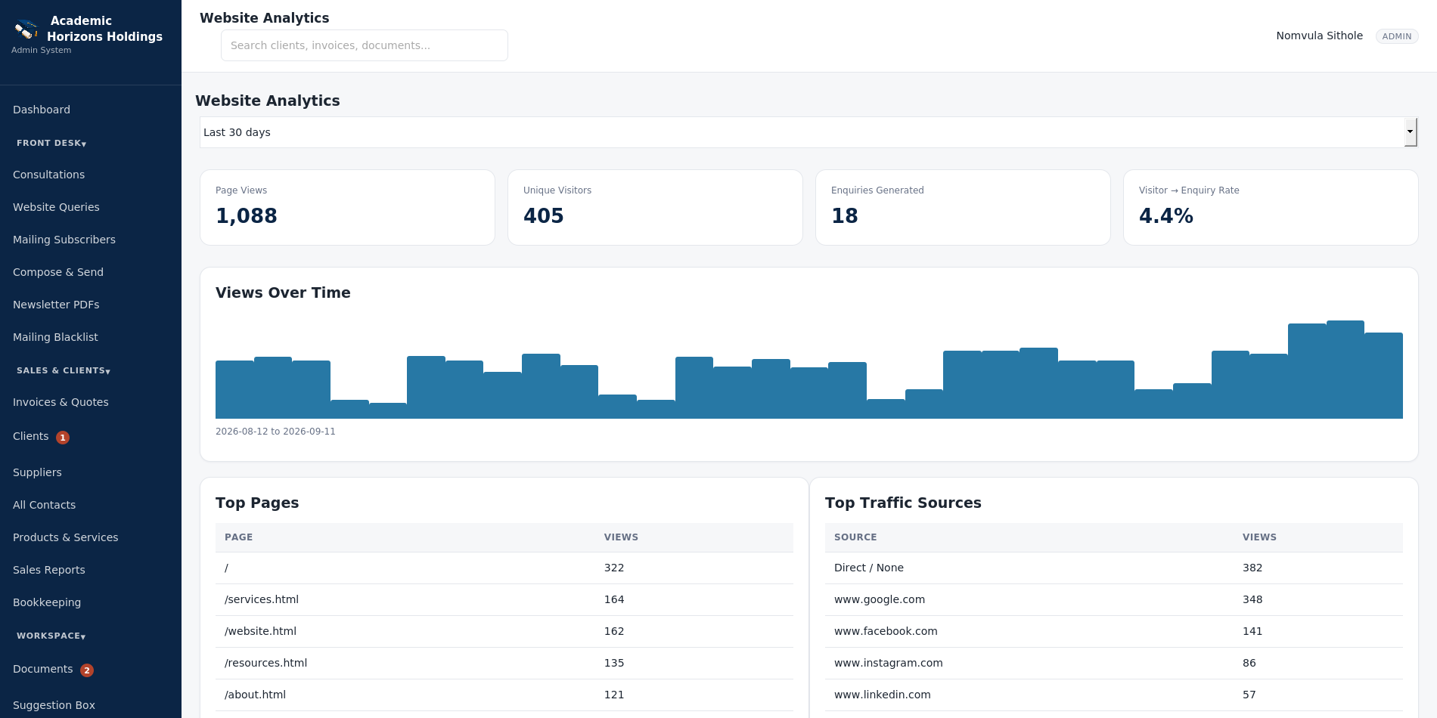Collapse the WORKSPACE section
Viewport: 1437px width, 718px height.
(x=51, y=636)
